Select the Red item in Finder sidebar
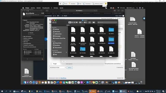The image size is (166, 93). (55, 55)
